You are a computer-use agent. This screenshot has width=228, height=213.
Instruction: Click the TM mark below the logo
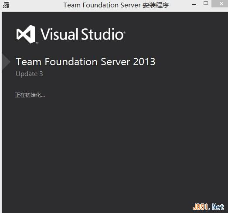37,43
